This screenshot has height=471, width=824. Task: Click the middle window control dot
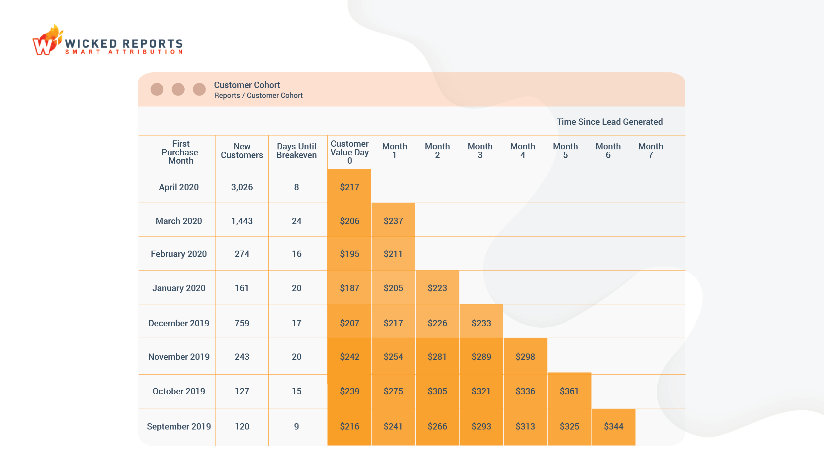click(178, 89)
